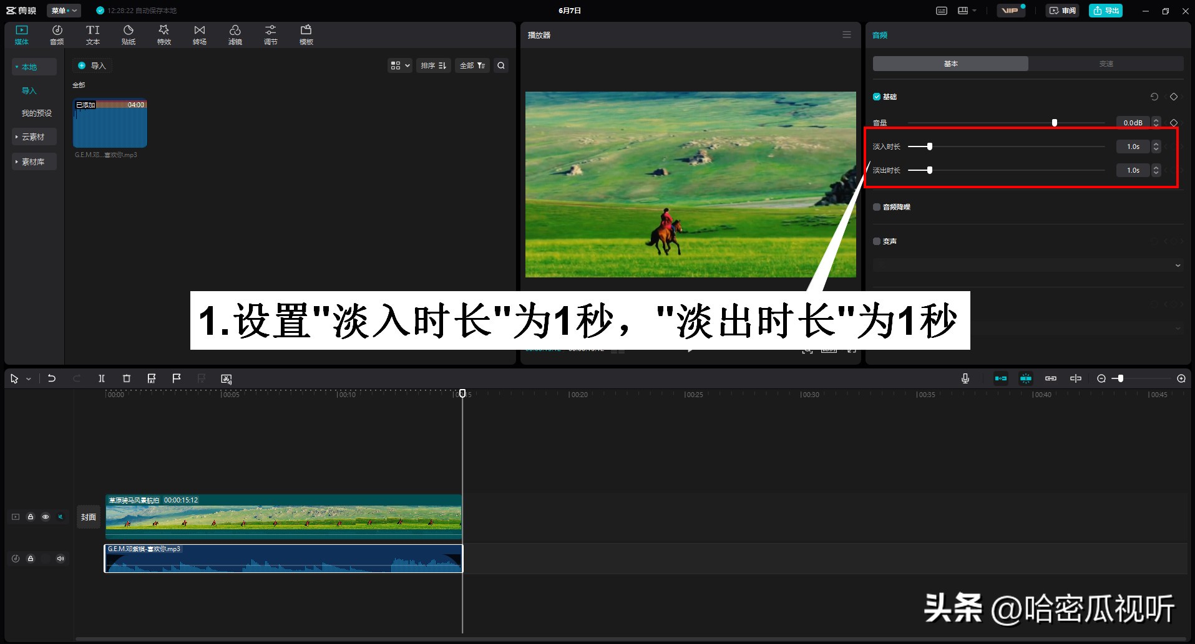Enable the 音频降噪 (noise reduction) checkbox

pyautogui.click(x=876, y=206)
